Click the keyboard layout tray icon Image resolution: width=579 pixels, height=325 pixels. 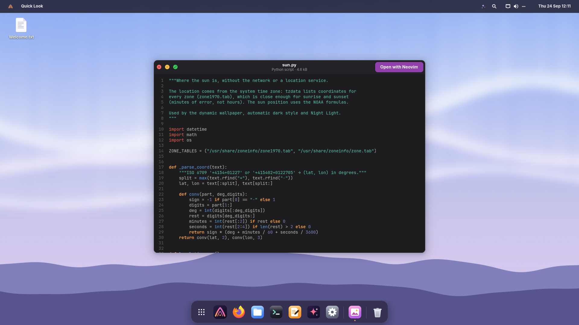[x=508, y=6]
